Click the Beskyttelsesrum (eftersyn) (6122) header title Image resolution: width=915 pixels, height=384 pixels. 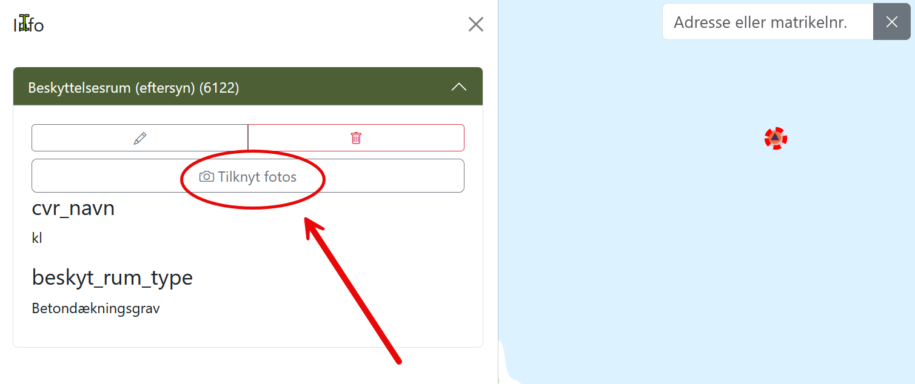coord(133,88)
